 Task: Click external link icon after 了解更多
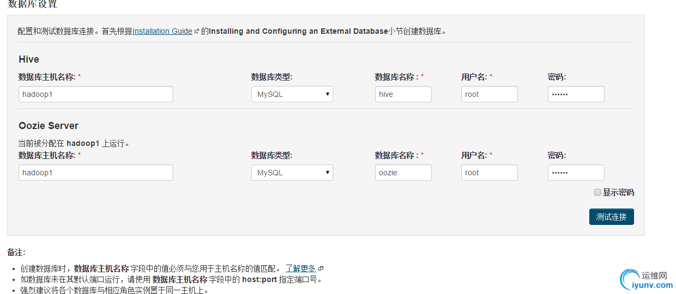pos(321,268)
